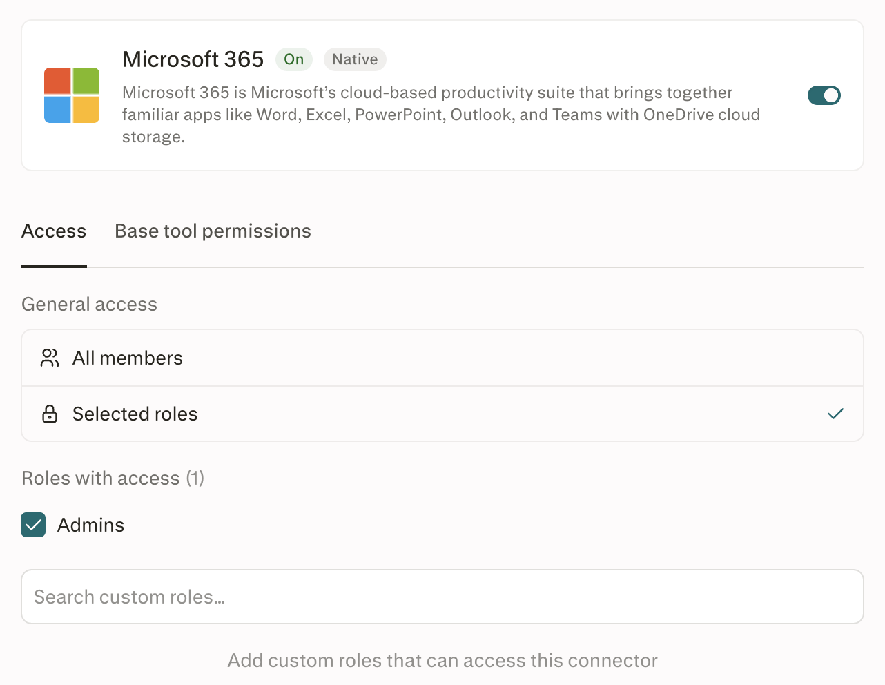This screenshot has height=685, width=885.
Task: Open the Base tool permissions tab
Action: (213, 231)
